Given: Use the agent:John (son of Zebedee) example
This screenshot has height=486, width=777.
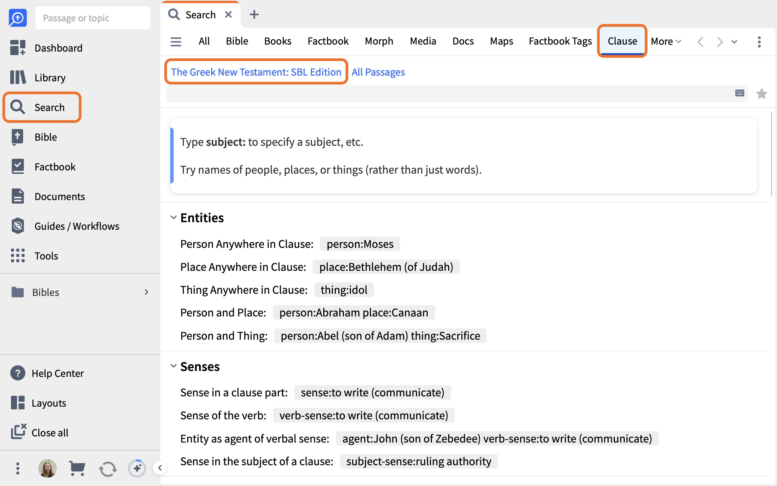Looking at the screenshot, I should [497, 438].
